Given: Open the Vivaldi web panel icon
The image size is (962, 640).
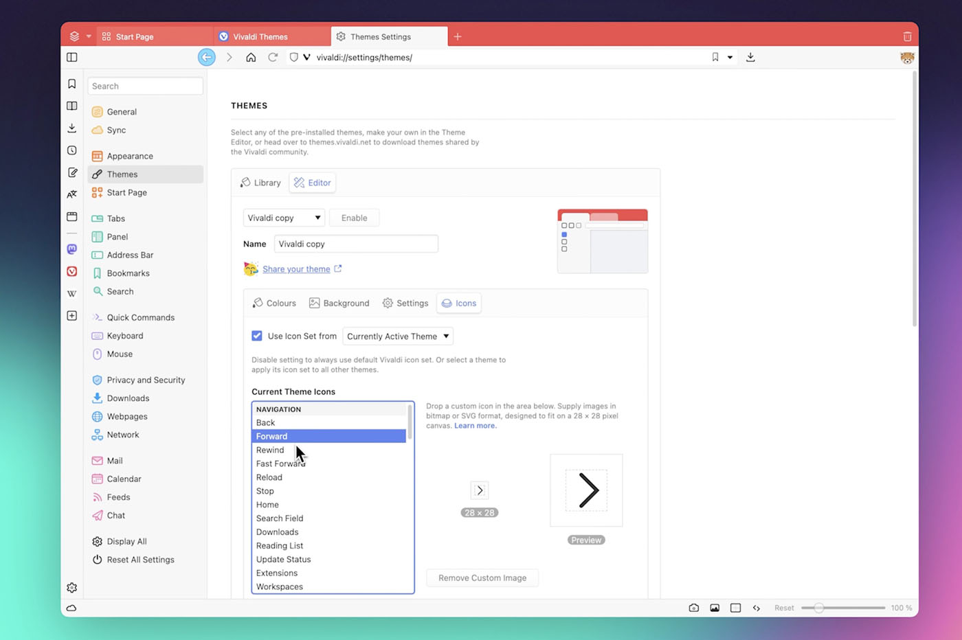Looking at the screenshot, I should tap(72, 271).
